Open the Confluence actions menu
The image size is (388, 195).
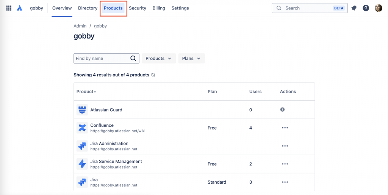tap(285, 128)
